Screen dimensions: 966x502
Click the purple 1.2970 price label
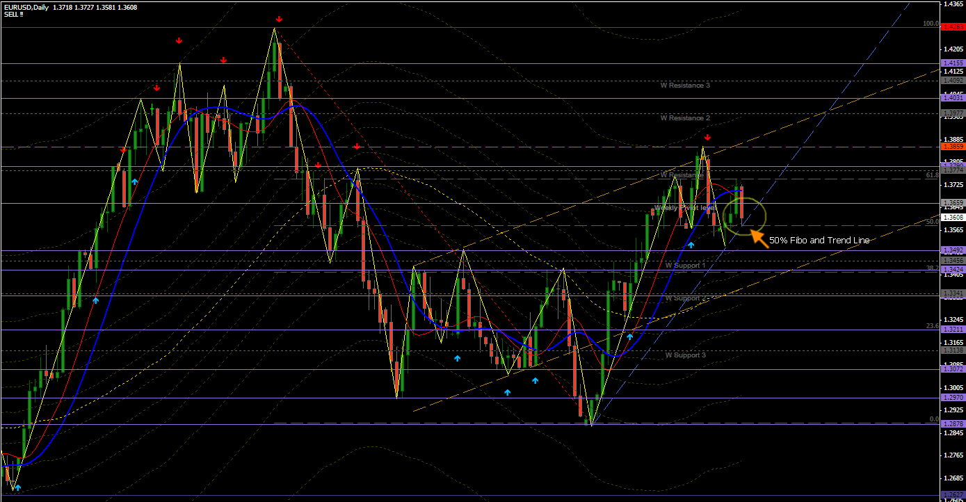tap(951, 398)
